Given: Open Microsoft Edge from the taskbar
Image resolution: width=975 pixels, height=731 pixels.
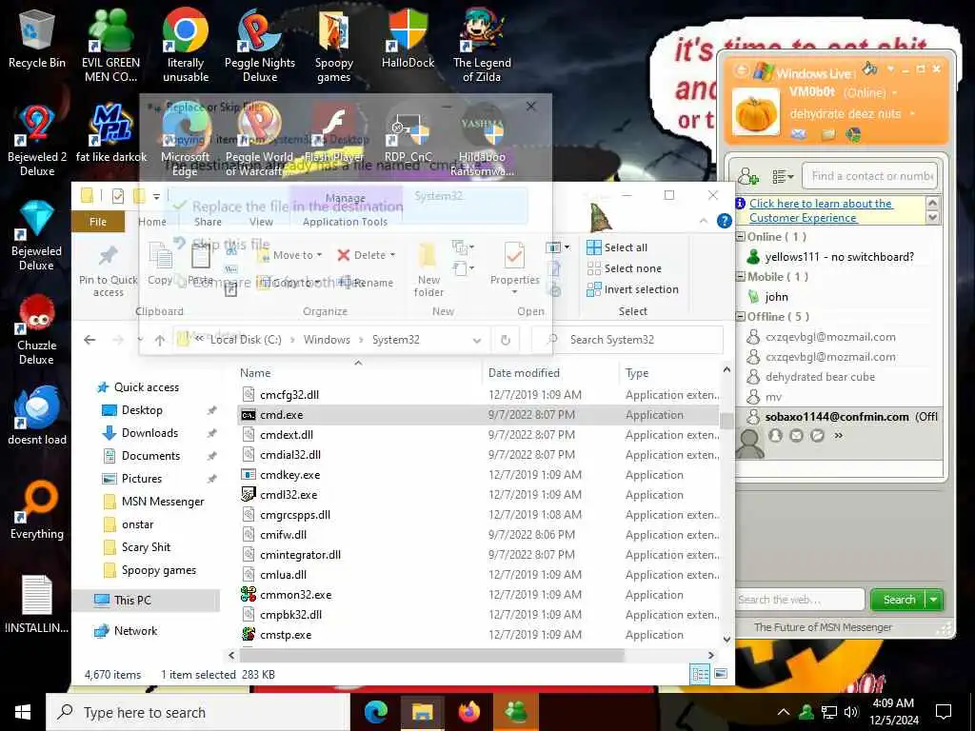Looking at the screenshot, I should click(375, 712).
